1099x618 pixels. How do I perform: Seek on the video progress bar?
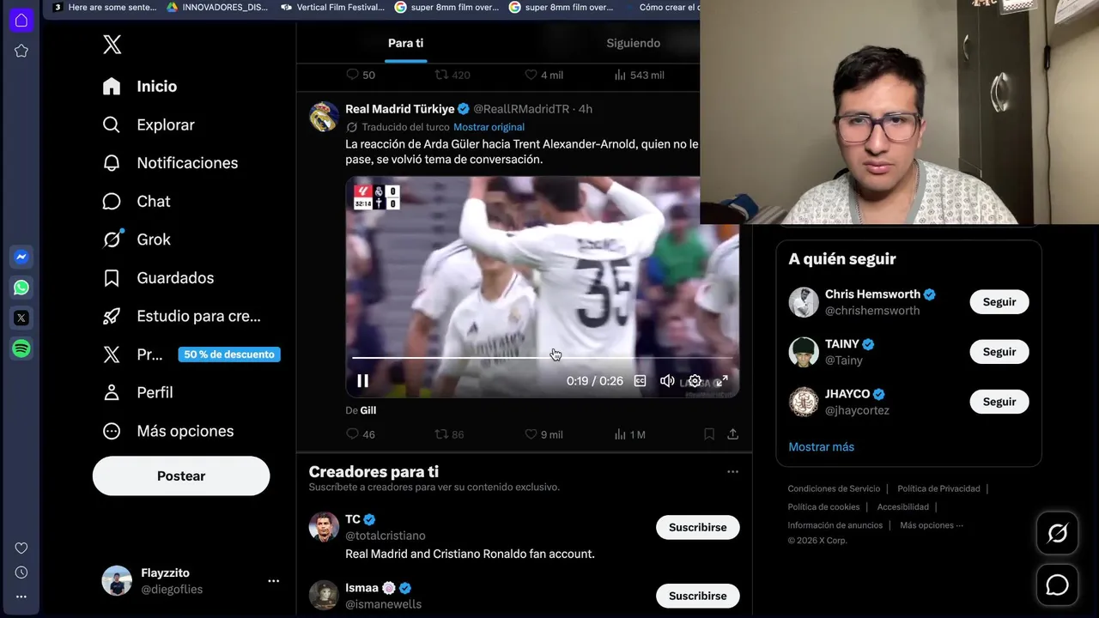[542, 357]
